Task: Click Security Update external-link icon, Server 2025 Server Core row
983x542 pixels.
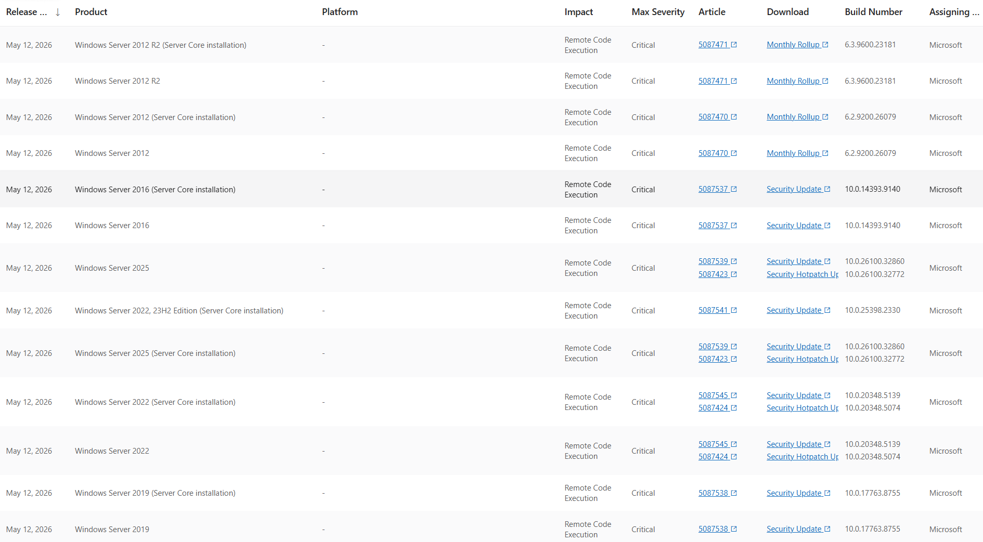Action: [x=827, y=347]
